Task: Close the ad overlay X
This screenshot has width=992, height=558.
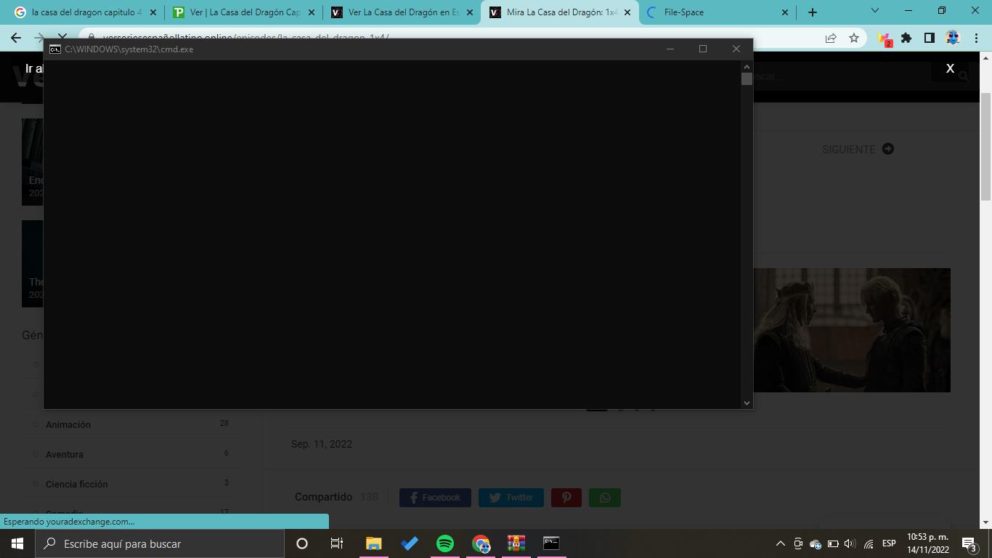Action: 949,68
